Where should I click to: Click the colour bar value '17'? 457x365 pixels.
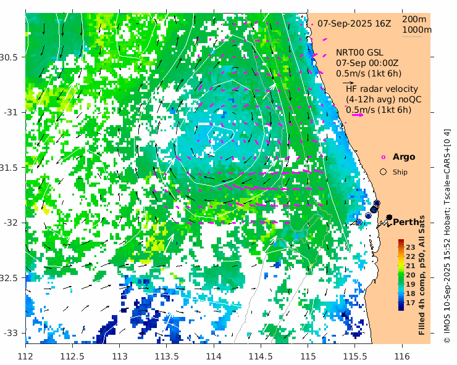410,303
